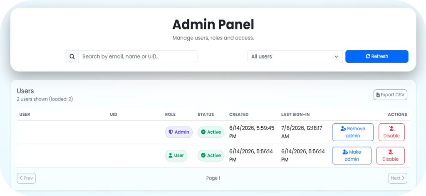Viewport: 426px width, 196px height.
Task: Click 'Manage users, roles and access.' subtitle
Action: tap(213, 38)
